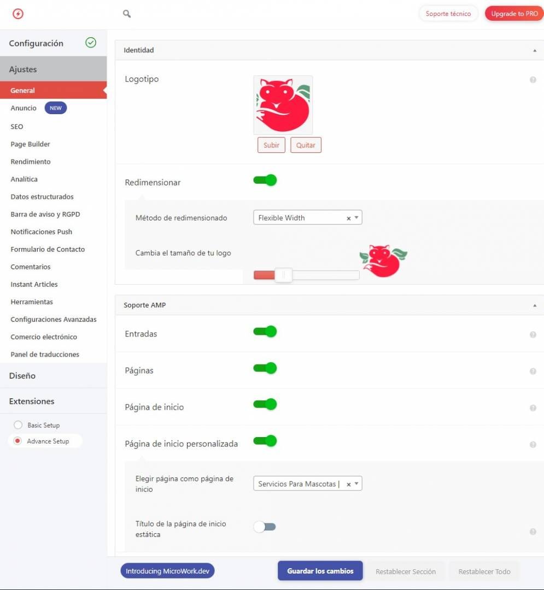Click Quitar to remove the logo
The width and height of the screenshot is (544, 590).
coord(306,145)
